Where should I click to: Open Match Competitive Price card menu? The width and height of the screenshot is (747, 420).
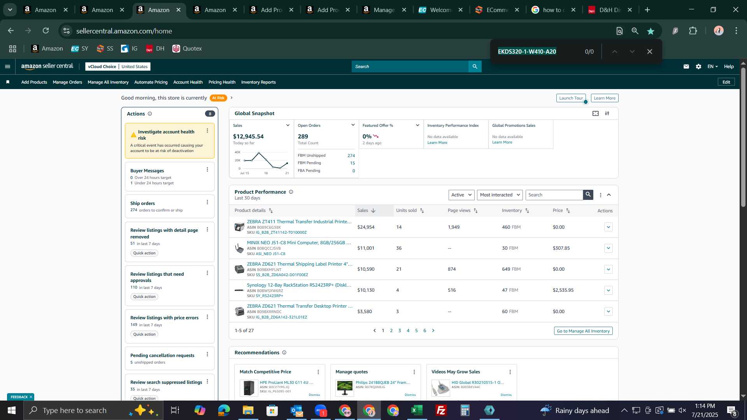[x=318, y=372]
